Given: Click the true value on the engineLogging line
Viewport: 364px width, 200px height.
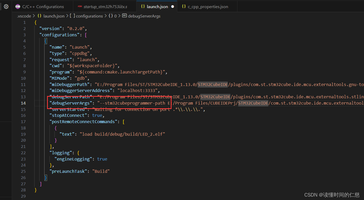Looking at the screenshot, I should coord(102,159).
